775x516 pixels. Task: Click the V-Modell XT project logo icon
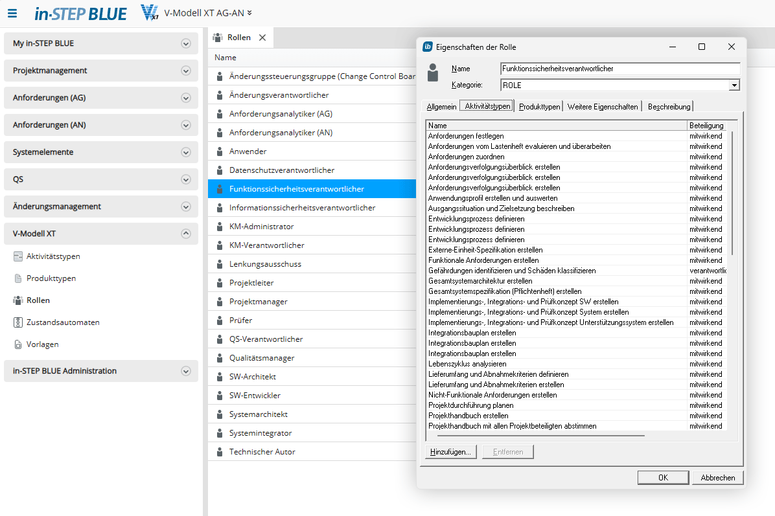click(x=149, y=13)
